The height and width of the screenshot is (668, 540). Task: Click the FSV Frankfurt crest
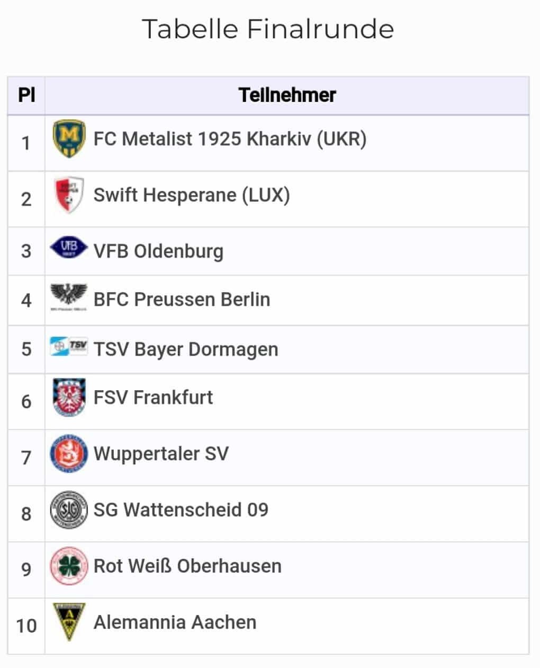[69, 398]
